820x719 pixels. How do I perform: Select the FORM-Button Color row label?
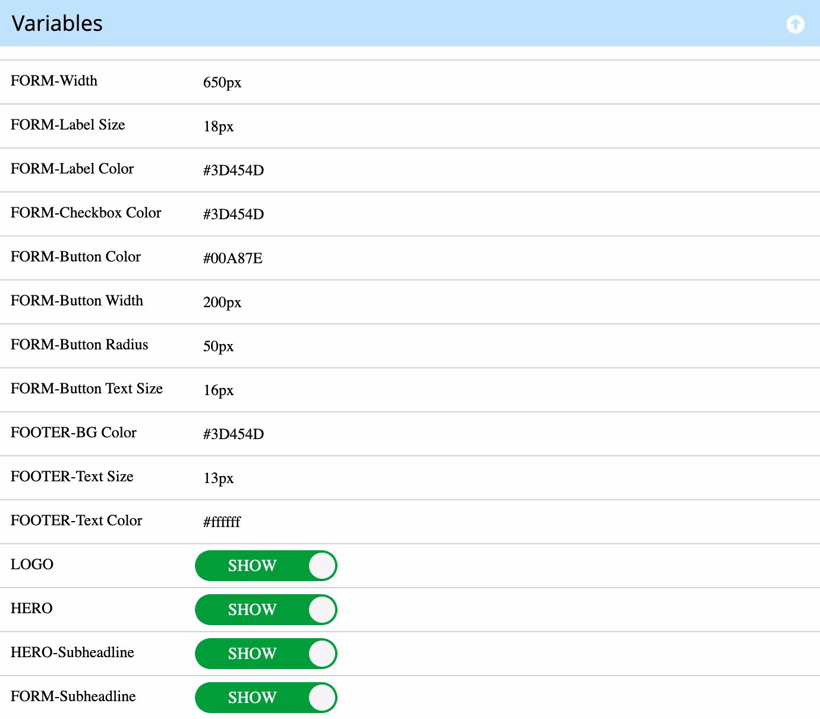(75, 257)
